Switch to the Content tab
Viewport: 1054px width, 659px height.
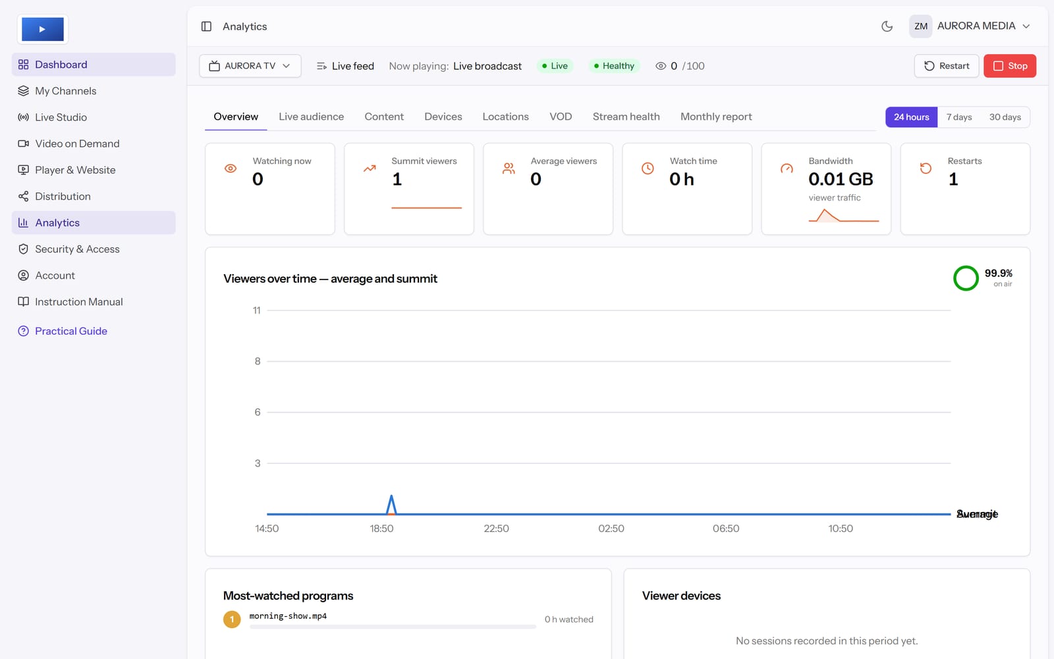[x=384, y=117]
